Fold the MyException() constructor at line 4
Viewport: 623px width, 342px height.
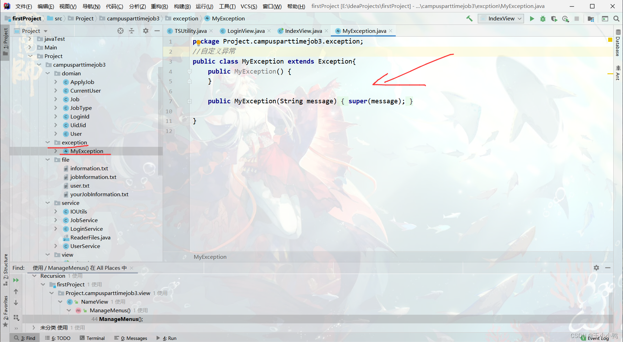[189, 72]
